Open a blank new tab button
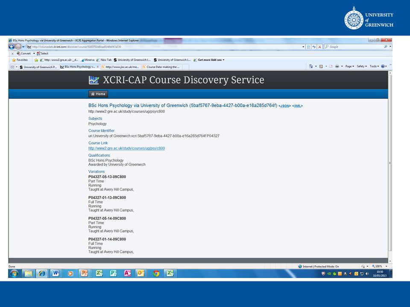 (185, 67)
